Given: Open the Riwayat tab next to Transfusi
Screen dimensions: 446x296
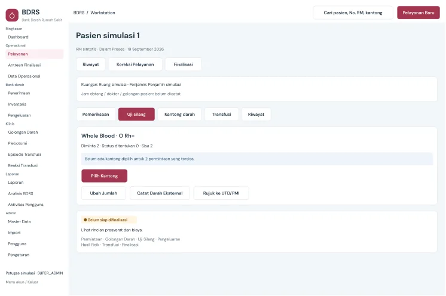Looking at the screenshot, I should point(256,115).
